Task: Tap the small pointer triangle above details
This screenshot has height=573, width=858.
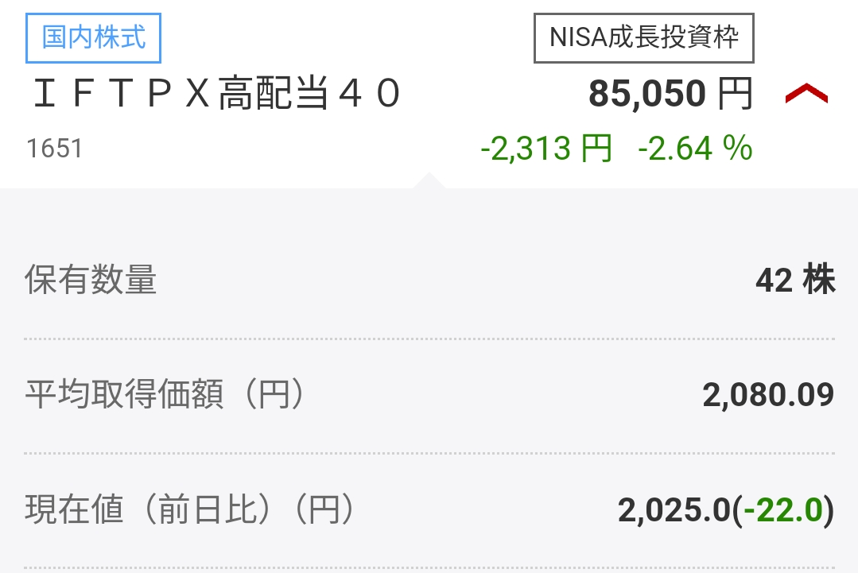Action: tap(428, 180)
